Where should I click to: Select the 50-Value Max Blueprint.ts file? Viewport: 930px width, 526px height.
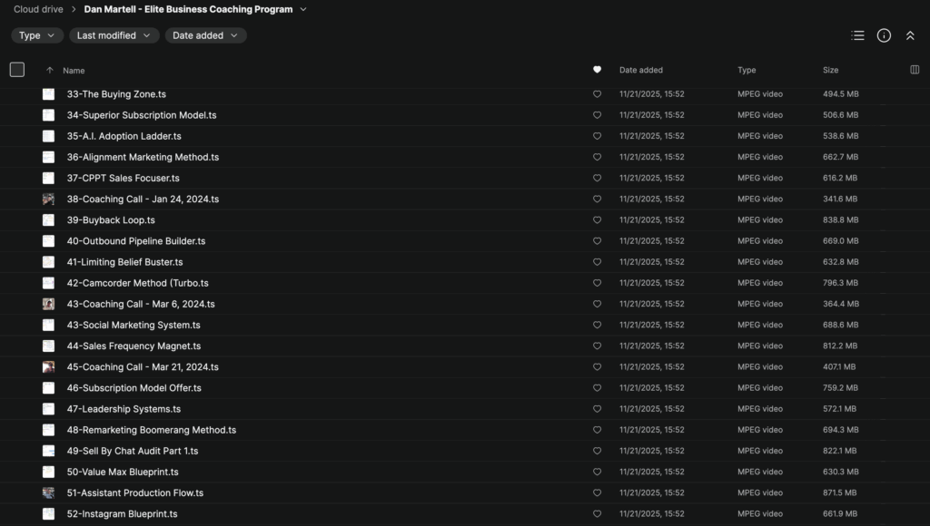tap(123, 472)
